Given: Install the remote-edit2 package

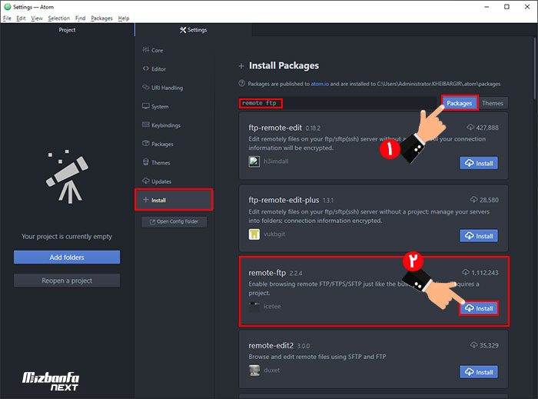Looking at the screenshot, I should 479,372.
